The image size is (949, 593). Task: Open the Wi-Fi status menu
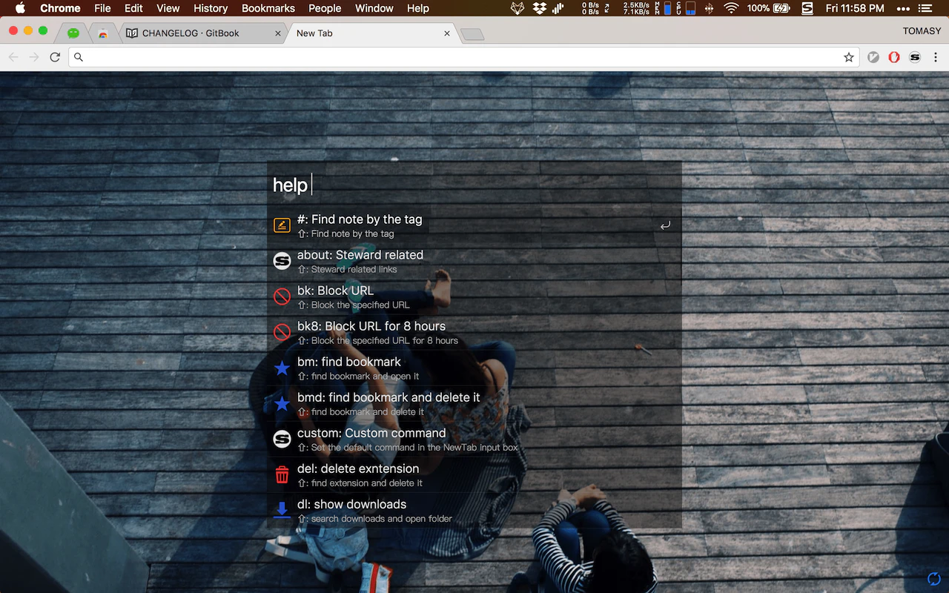[732, 8]
